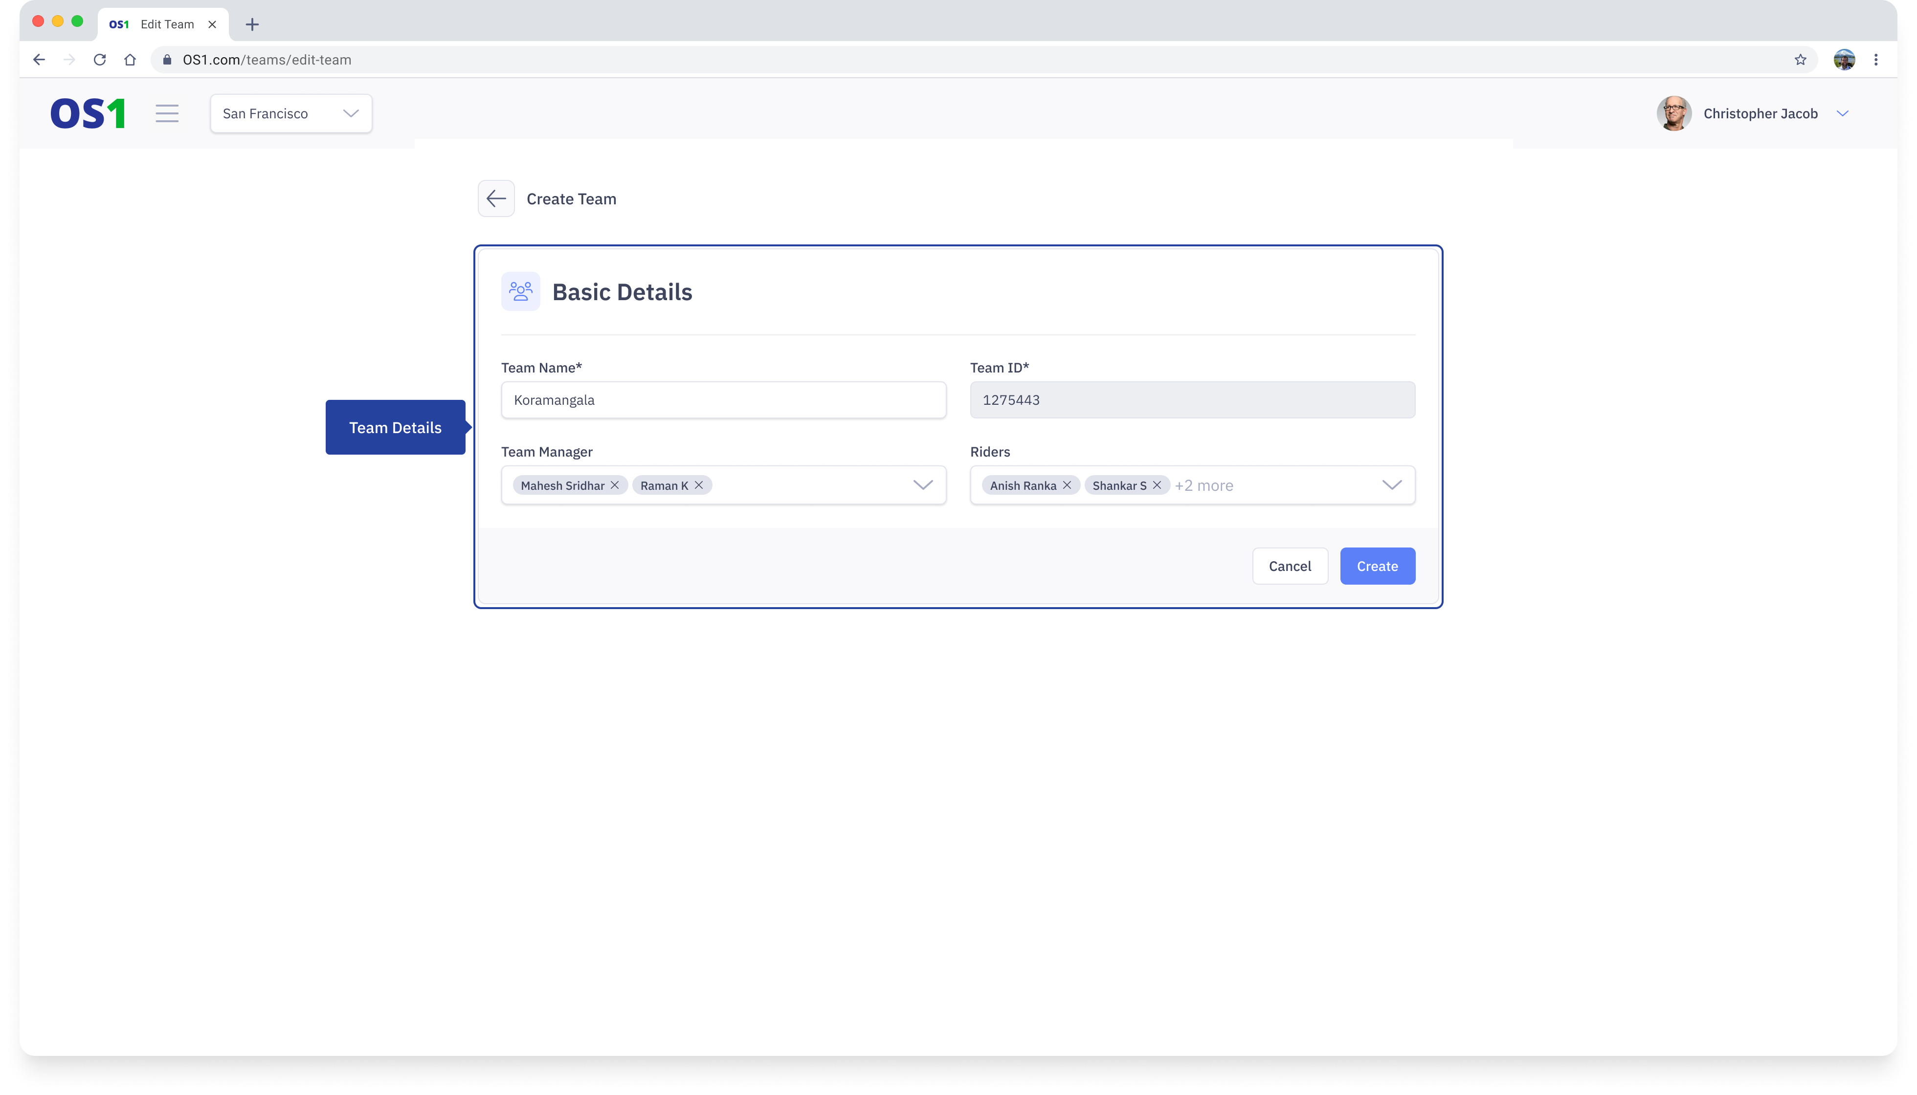The image size is (1917, 1095).
Task: Remove Anish Ranka rider tag
Action: [1067, 485]
